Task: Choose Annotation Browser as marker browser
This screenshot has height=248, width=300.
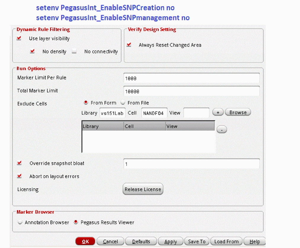Action: (20, 222)
